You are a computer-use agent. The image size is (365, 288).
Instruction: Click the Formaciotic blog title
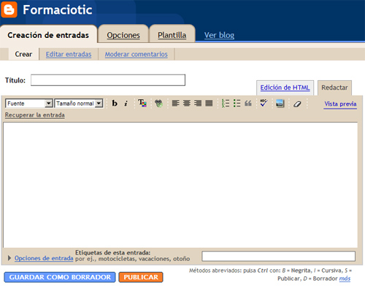coord(58,10)
